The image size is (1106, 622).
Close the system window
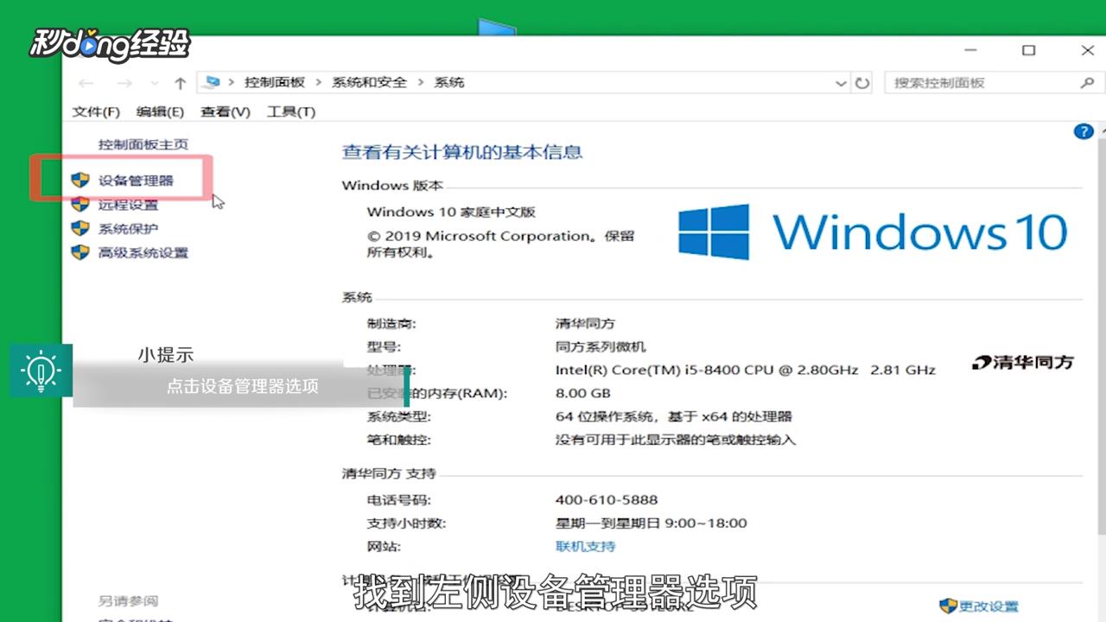(x=1087, y=51)
